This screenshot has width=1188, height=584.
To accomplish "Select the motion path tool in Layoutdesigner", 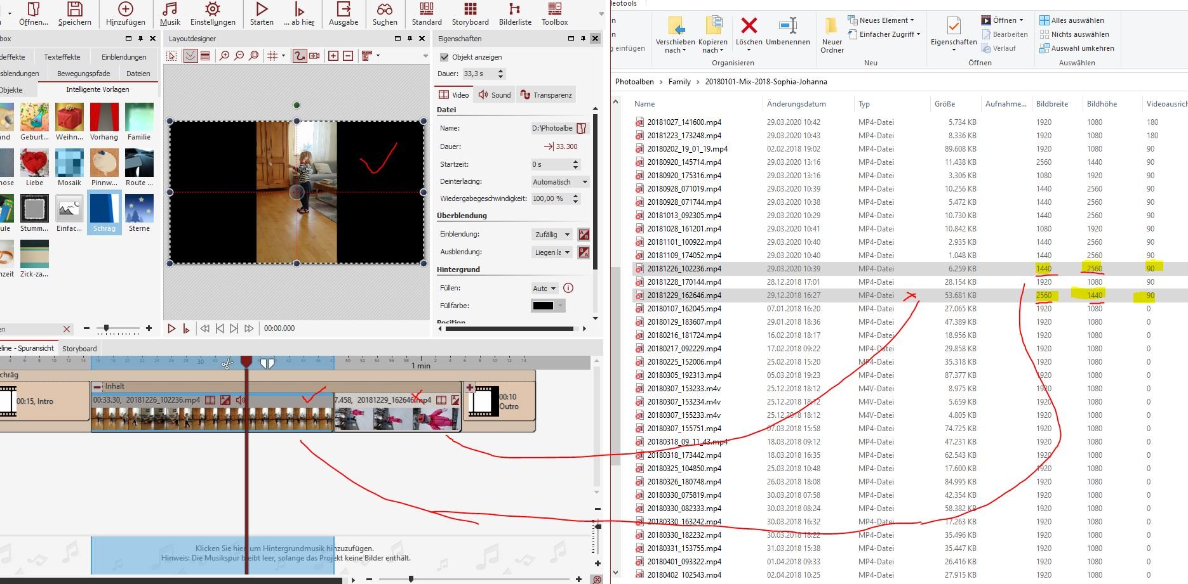I will pos(299,56).
